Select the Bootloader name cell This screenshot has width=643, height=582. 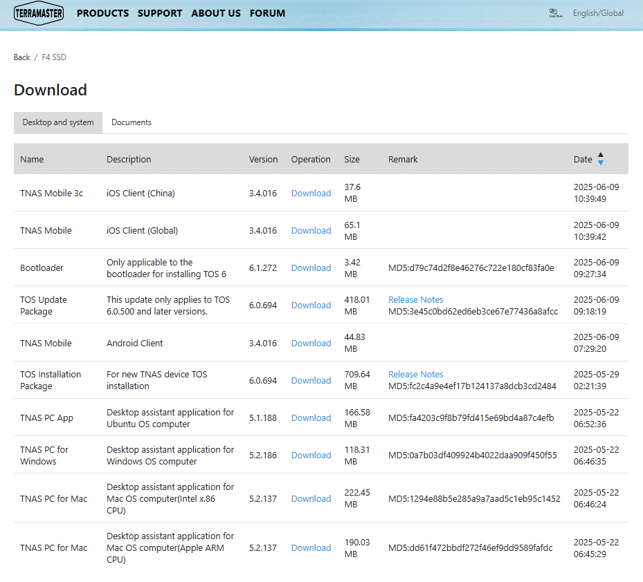[x=42, y=268]
